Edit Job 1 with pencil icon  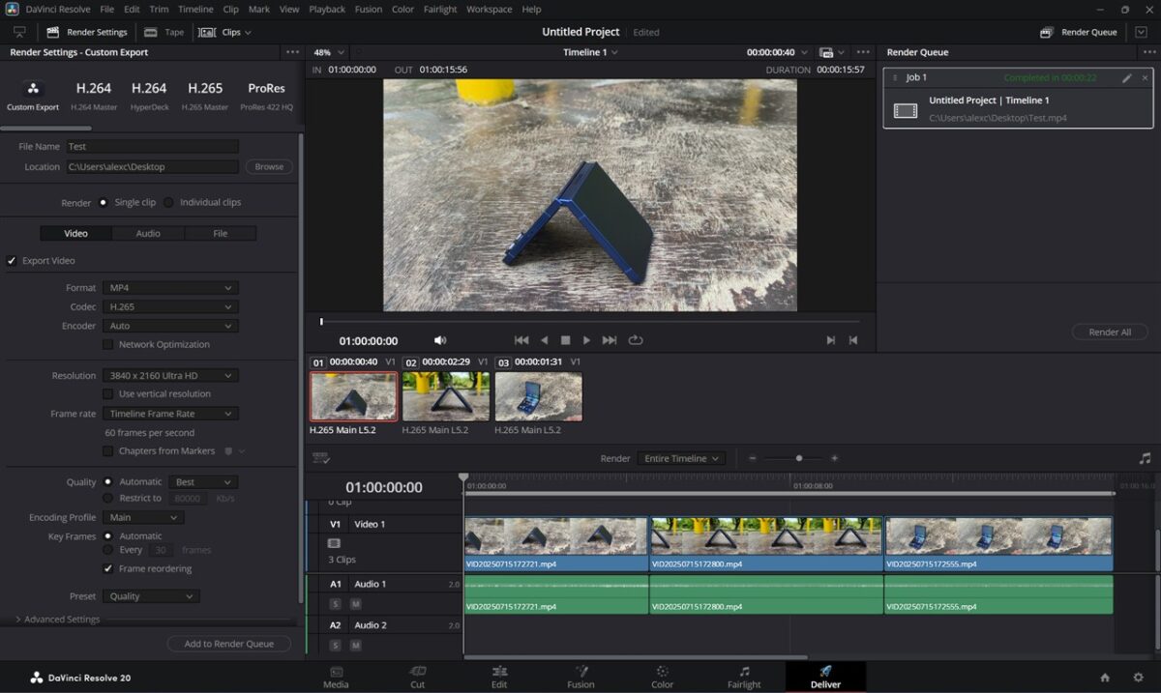[1126, 78]
